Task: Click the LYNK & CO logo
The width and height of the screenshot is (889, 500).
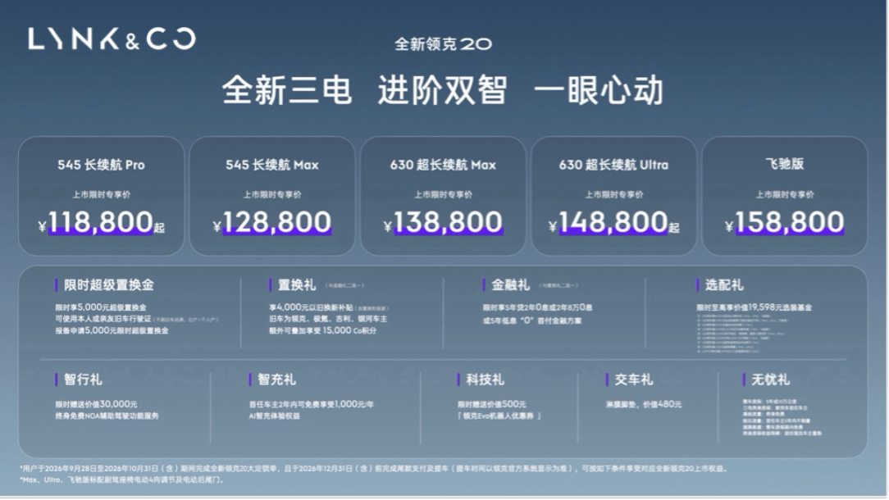Action: [x=112, y=39]
